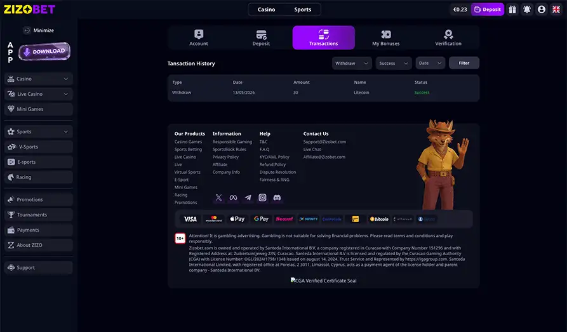Click the 18+ age restriction badge
This screenshot has width=567, height=332.
pos(180,238)
